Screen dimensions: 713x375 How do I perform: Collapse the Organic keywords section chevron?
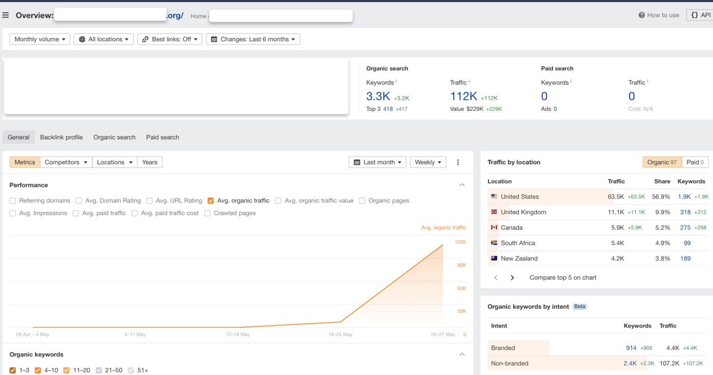pos(462,355)
